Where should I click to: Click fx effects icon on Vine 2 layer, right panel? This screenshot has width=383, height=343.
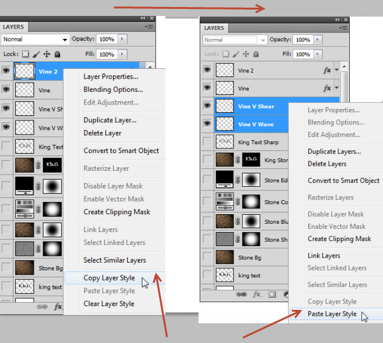coord(327,70)
